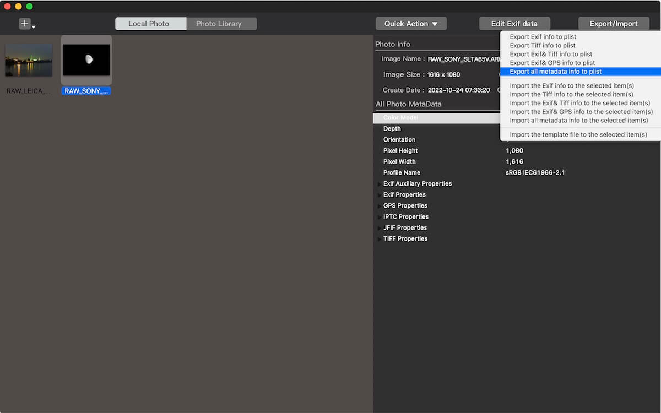Choose Import the Exif info to selected item(s)
The height and width of the screenshot is (413, 661).
pos(572,86)
